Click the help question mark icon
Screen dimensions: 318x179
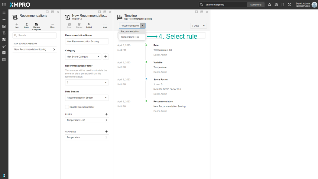[289, 5]
